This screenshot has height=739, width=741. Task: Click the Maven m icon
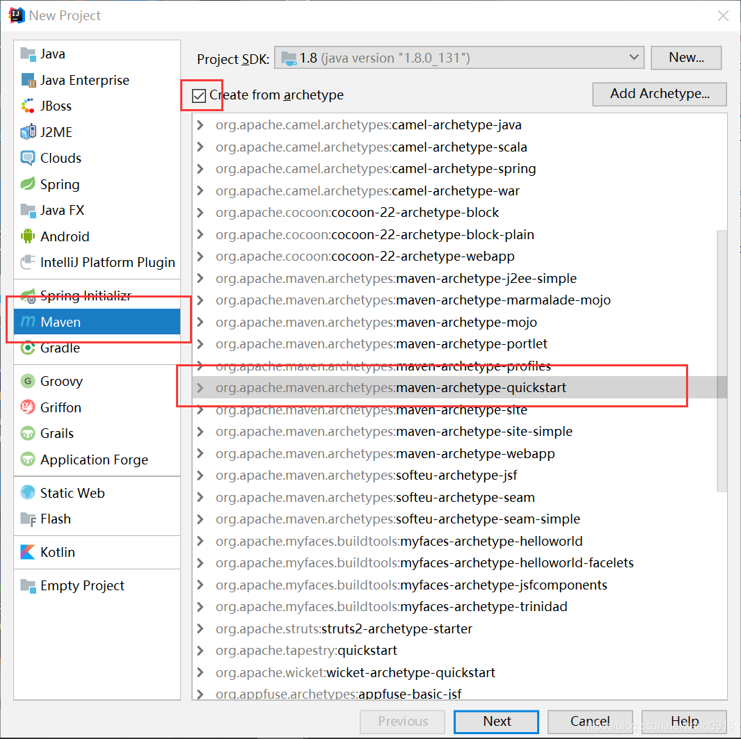pos(28,322)
